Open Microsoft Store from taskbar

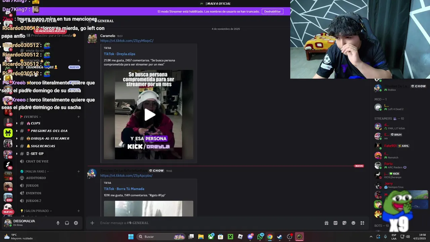pos(220,237)
